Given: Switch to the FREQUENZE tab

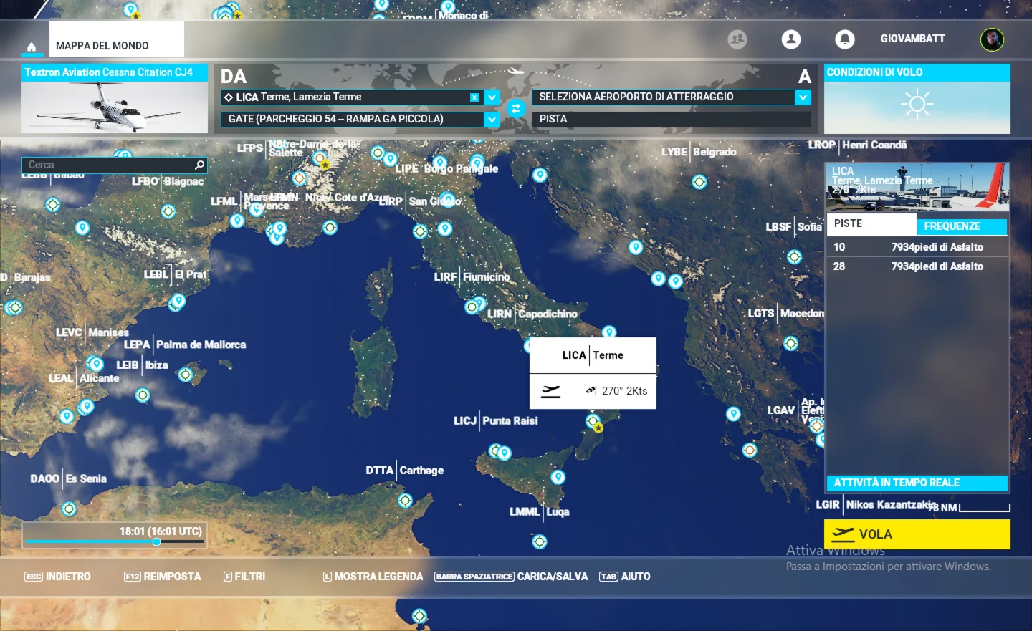Looking at the screenshot, I should (961, 226).
